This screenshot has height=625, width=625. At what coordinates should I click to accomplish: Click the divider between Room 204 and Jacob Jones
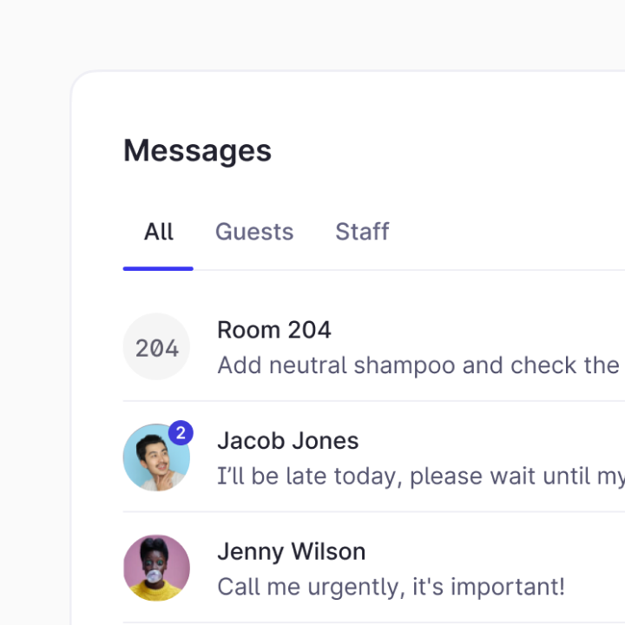pyautogui.click(x=373, y=401)
